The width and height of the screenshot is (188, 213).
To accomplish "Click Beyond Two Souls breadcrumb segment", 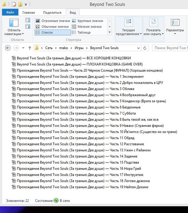I will click(104, 48).
